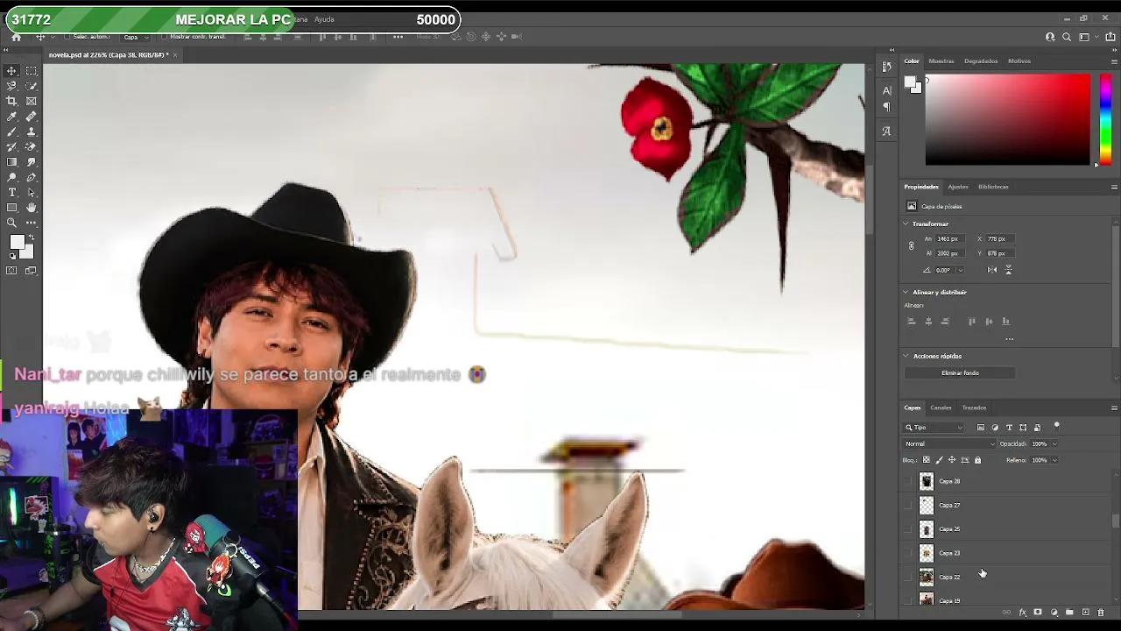Screen dimensions: 1121x631
Task: Close the novela.psd document tab
Action: click(174, 55)
